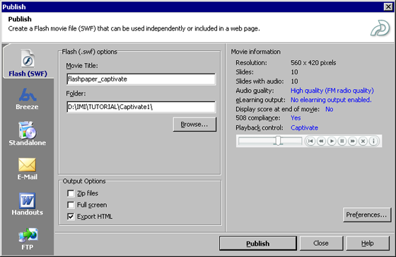Viewport: 396px width, 257px height.
Task: Click the No elearning output enabled link
Action: pos(331,100)
